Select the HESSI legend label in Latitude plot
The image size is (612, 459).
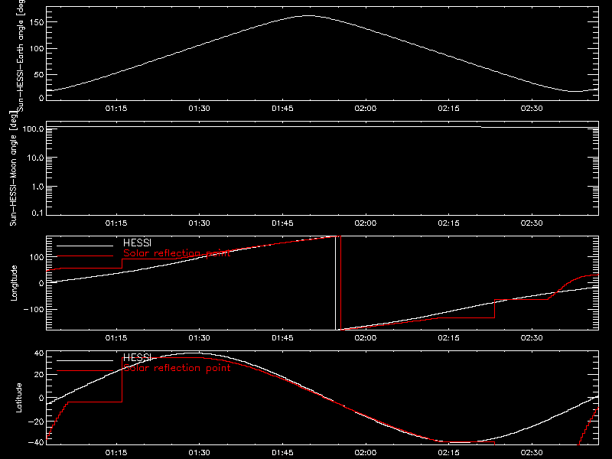click(x=137, y=357)
